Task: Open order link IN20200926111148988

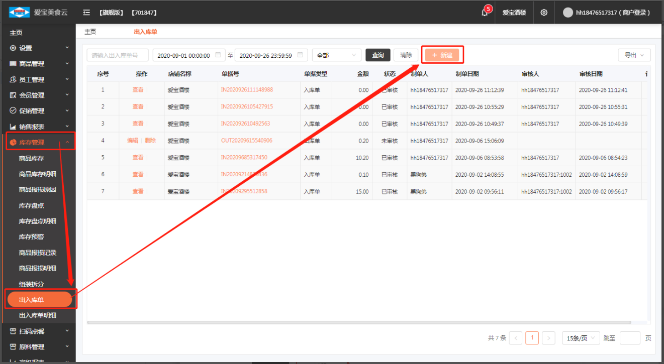Action: point(247,90)
